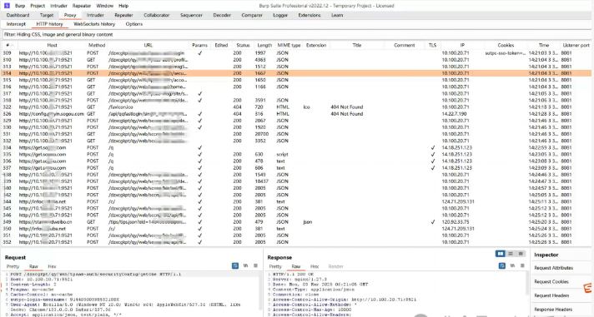Click 404 Not Found title in row 322
Screen dimensions: 594x317
coord(346,107)
